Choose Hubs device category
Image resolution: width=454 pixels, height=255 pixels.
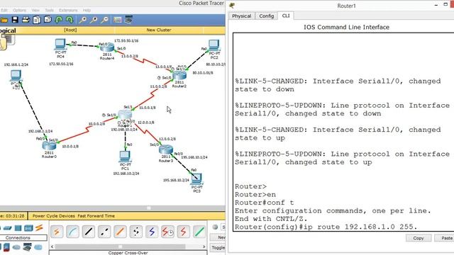point(18,228)
